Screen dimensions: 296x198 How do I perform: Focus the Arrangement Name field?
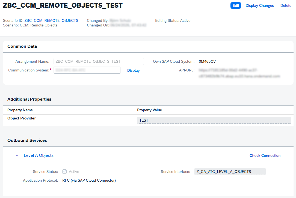pyautogui.click(x=99, y=61)
